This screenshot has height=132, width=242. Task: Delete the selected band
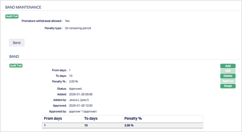[x=228, y=76]
